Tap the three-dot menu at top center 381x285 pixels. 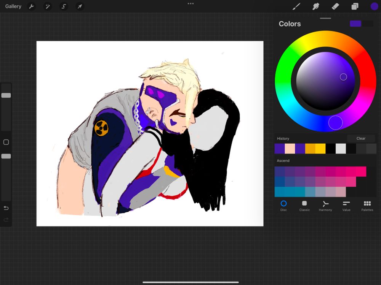pos(191,4)
